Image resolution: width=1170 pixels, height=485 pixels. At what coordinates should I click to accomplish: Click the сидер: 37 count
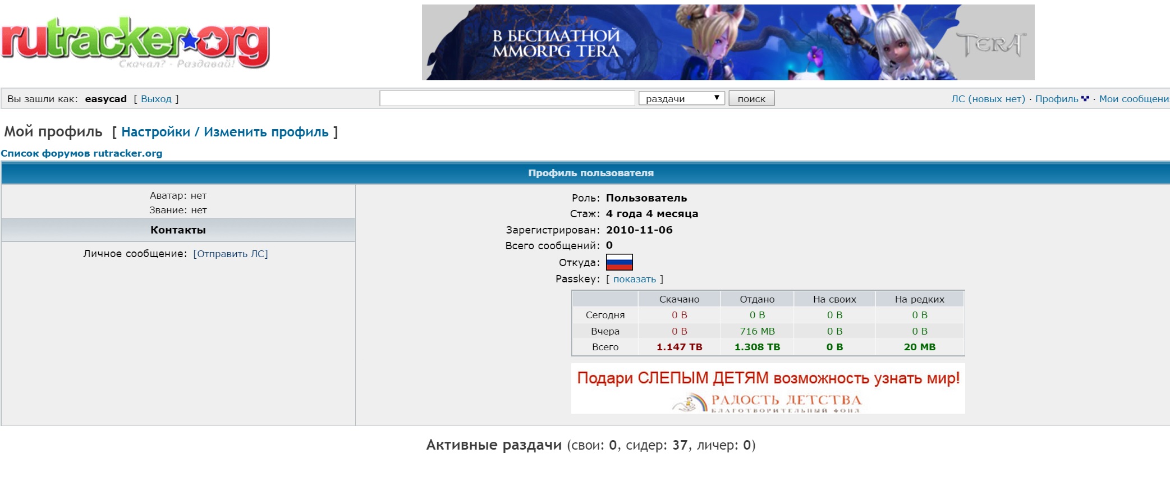pos(657,445)
